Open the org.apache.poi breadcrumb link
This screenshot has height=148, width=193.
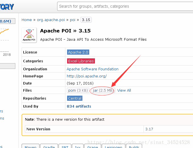coord(51,20)
